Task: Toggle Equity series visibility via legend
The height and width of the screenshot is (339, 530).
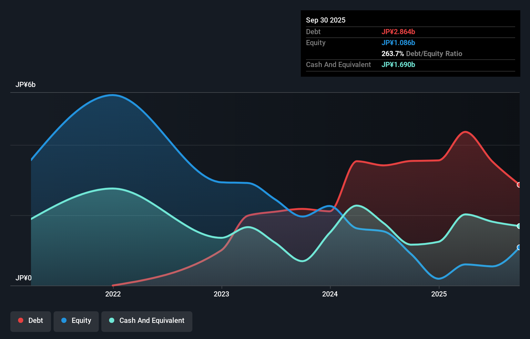Action: [x=76, y=321]
